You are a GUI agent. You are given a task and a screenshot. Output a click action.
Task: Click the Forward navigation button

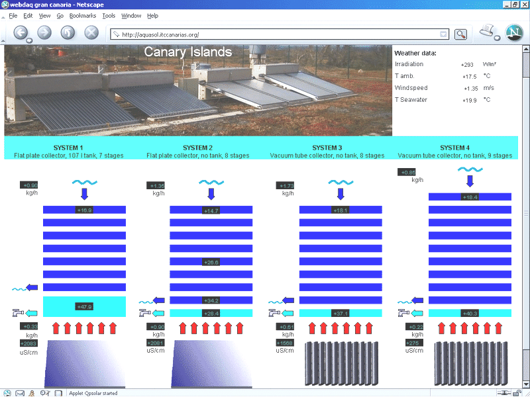point(44,32)
